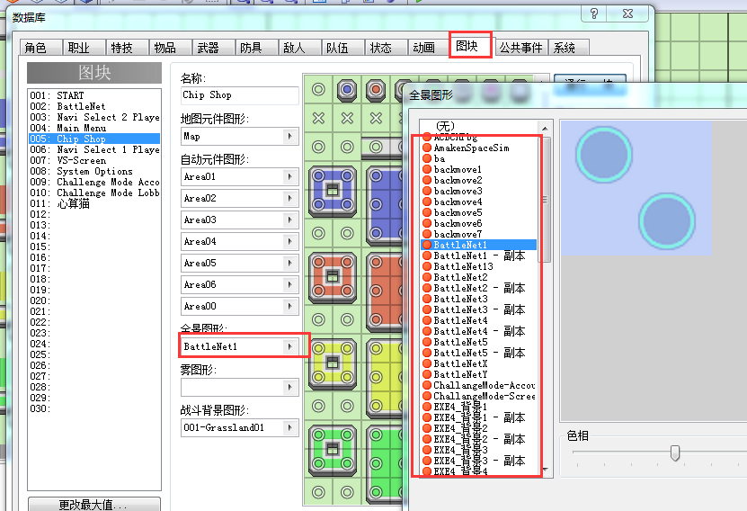Select the ChallangeMode-Accou graphic
This screenshot has height=511, width=747.
click(479, 385)
